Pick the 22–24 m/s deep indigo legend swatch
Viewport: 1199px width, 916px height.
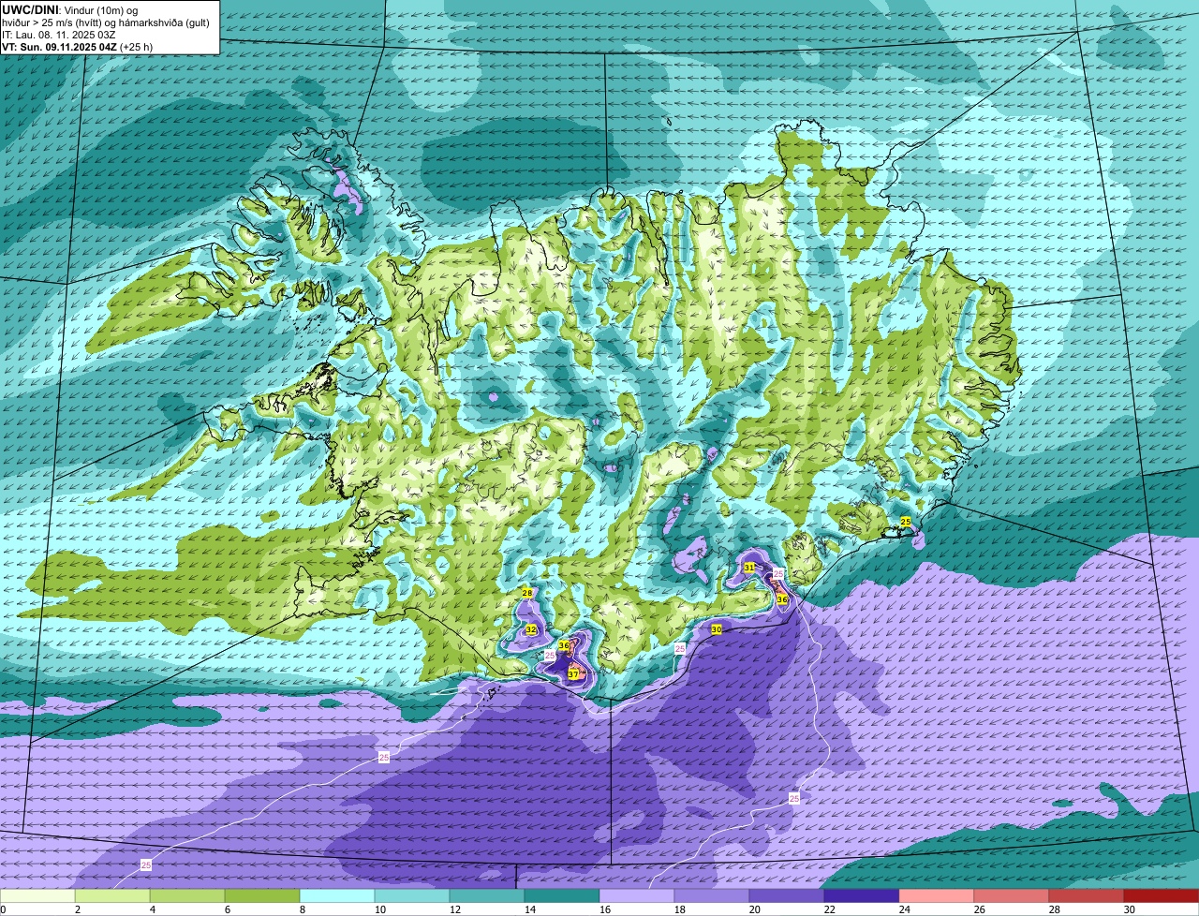tap(862, 895)
